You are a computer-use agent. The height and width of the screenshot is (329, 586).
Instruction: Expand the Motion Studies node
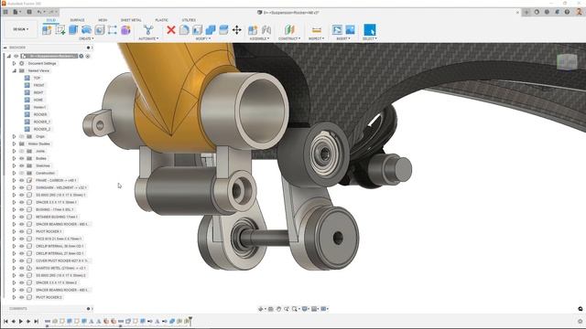tap(15, 143)
